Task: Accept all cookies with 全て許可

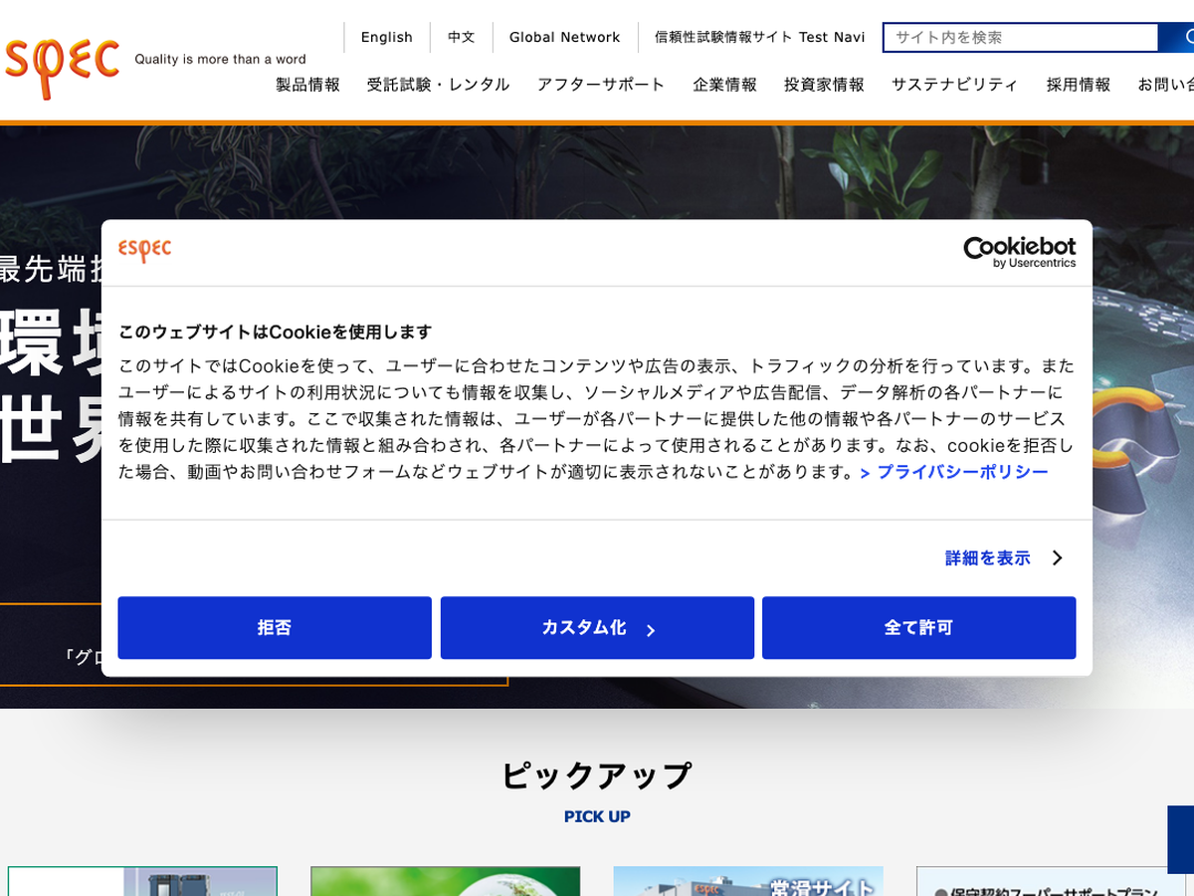Action: pyautogui.click(x=918, y=628)
